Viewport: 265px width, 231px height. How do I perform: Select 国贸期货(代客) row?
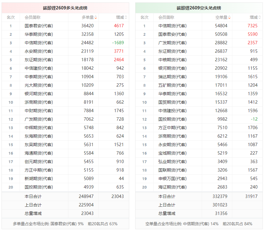(199, 102)
